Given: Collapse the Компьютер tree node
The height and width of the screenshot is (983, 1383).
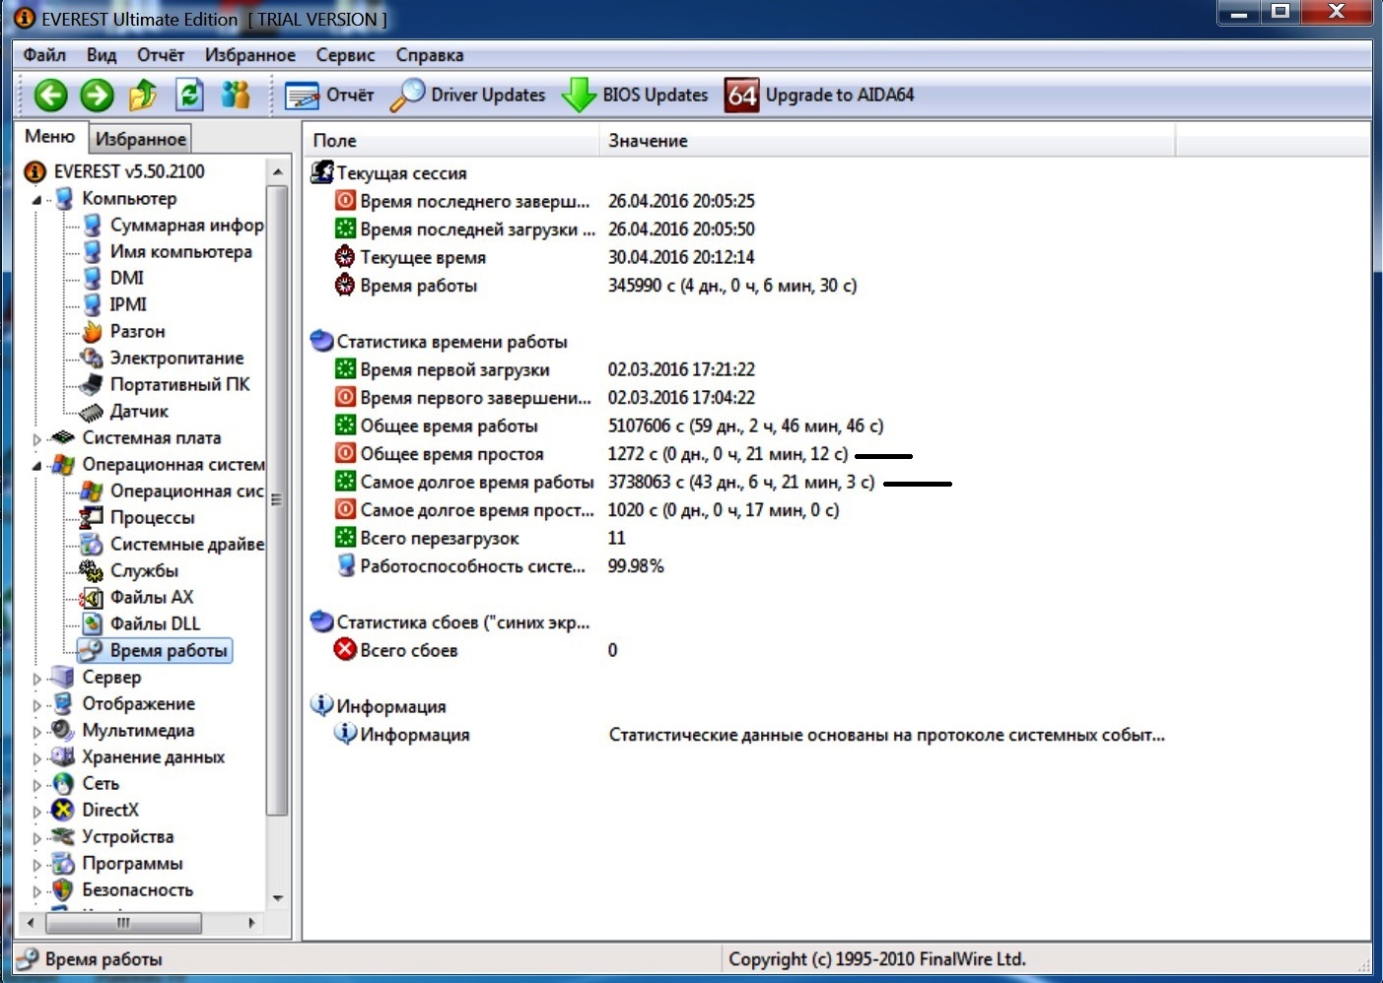Looking at the screenshot, I should pyautogui.click(x=37, y=200).
